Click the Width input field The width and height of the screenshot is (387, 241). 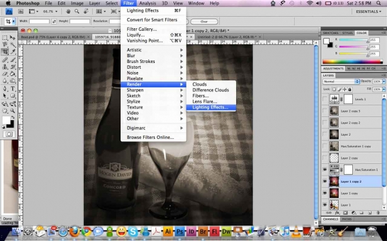[39, 21]
